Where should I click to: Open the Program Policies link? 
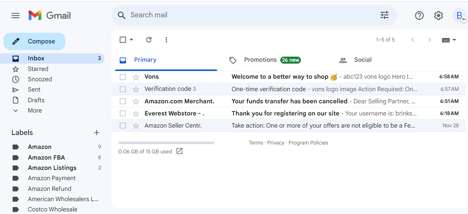click(x=308, y=143)
